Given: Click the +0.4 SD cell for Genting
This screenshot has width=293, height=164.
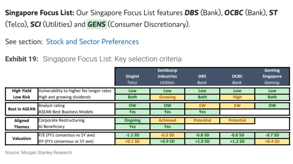Looking at the screenshot, I should tap(272, 141).
